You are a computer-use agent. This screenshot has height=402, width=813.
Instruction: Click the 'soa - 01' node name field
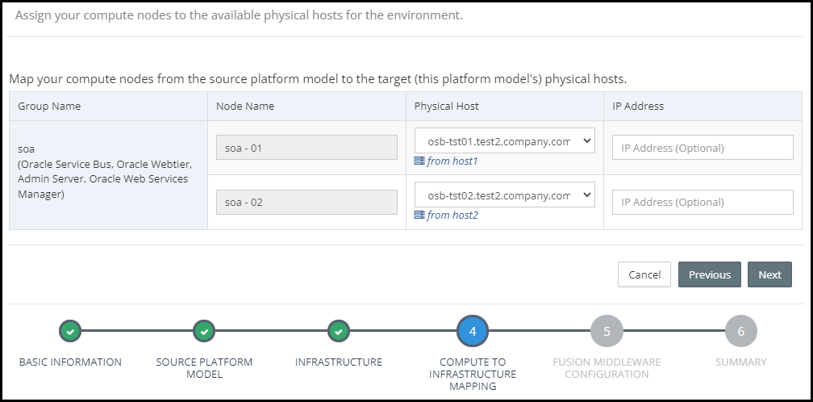306,148
